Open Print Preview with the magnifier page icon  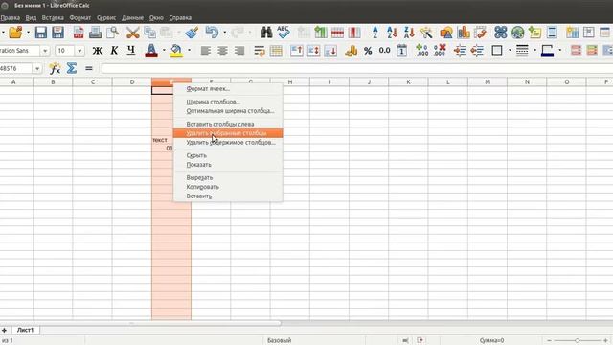tap(112, 33)
